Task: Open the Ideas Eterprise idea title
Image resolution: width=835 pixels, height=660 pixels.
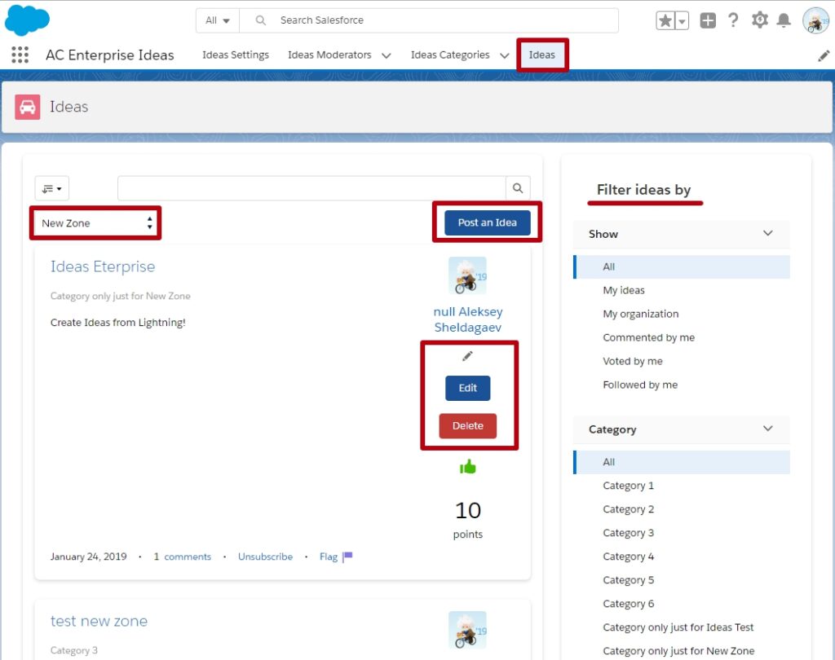Action: coord(103,266)
